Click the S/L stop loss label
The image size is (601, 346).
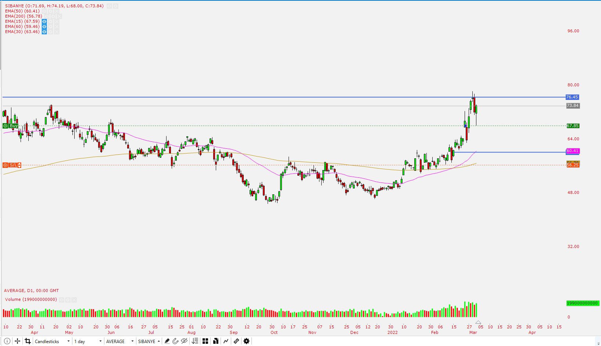click(x=13, y=165)
